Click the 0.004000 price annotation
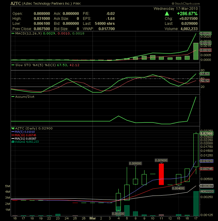 [178, 188]
